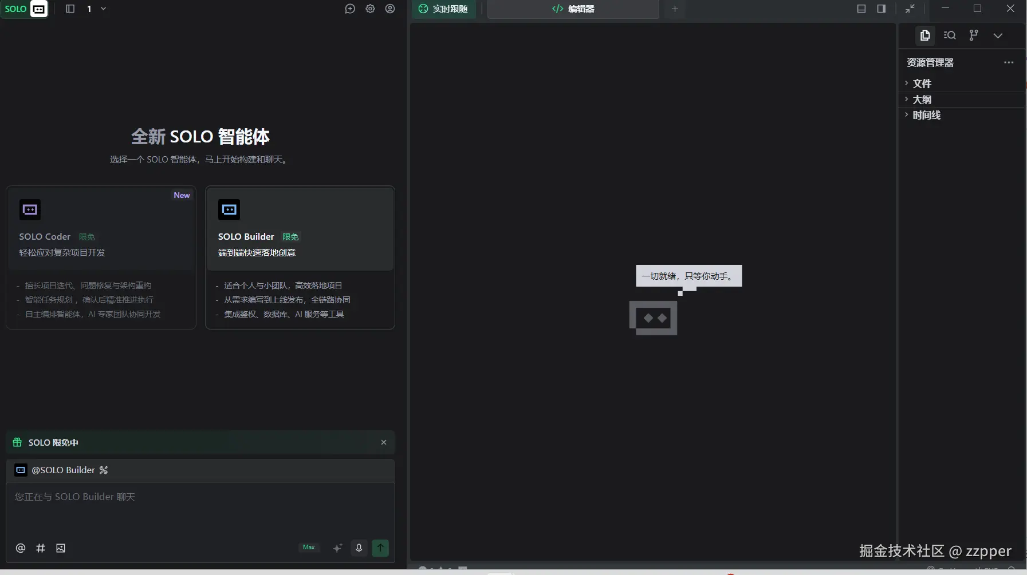Click the @SOLO Builder agent chip
This screenshot has height=575, width=1027.
click(56, 470)
